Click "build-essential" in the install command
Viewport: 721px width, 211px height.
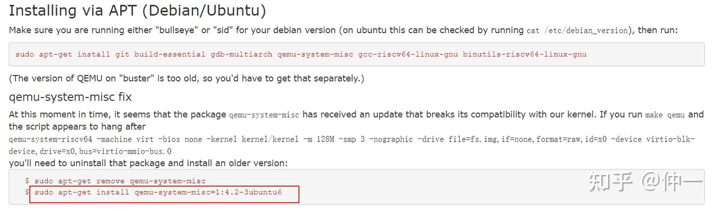(170, 54)
